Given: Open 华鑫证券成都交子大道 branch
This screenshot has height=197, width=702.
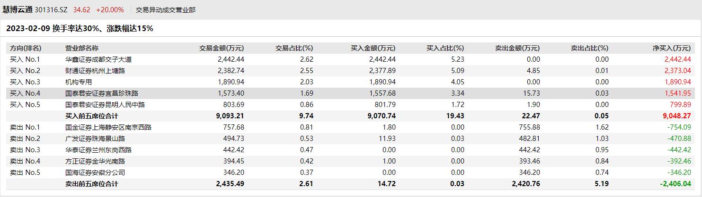Looking at the screenshot, I should click(x=98, y=59).
